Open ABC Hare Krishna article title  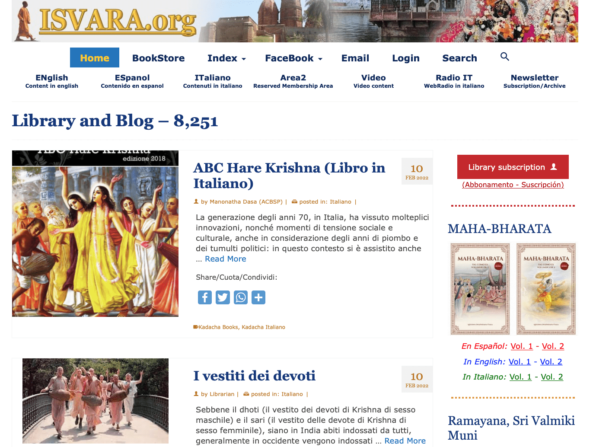click(x=289, y=176)
